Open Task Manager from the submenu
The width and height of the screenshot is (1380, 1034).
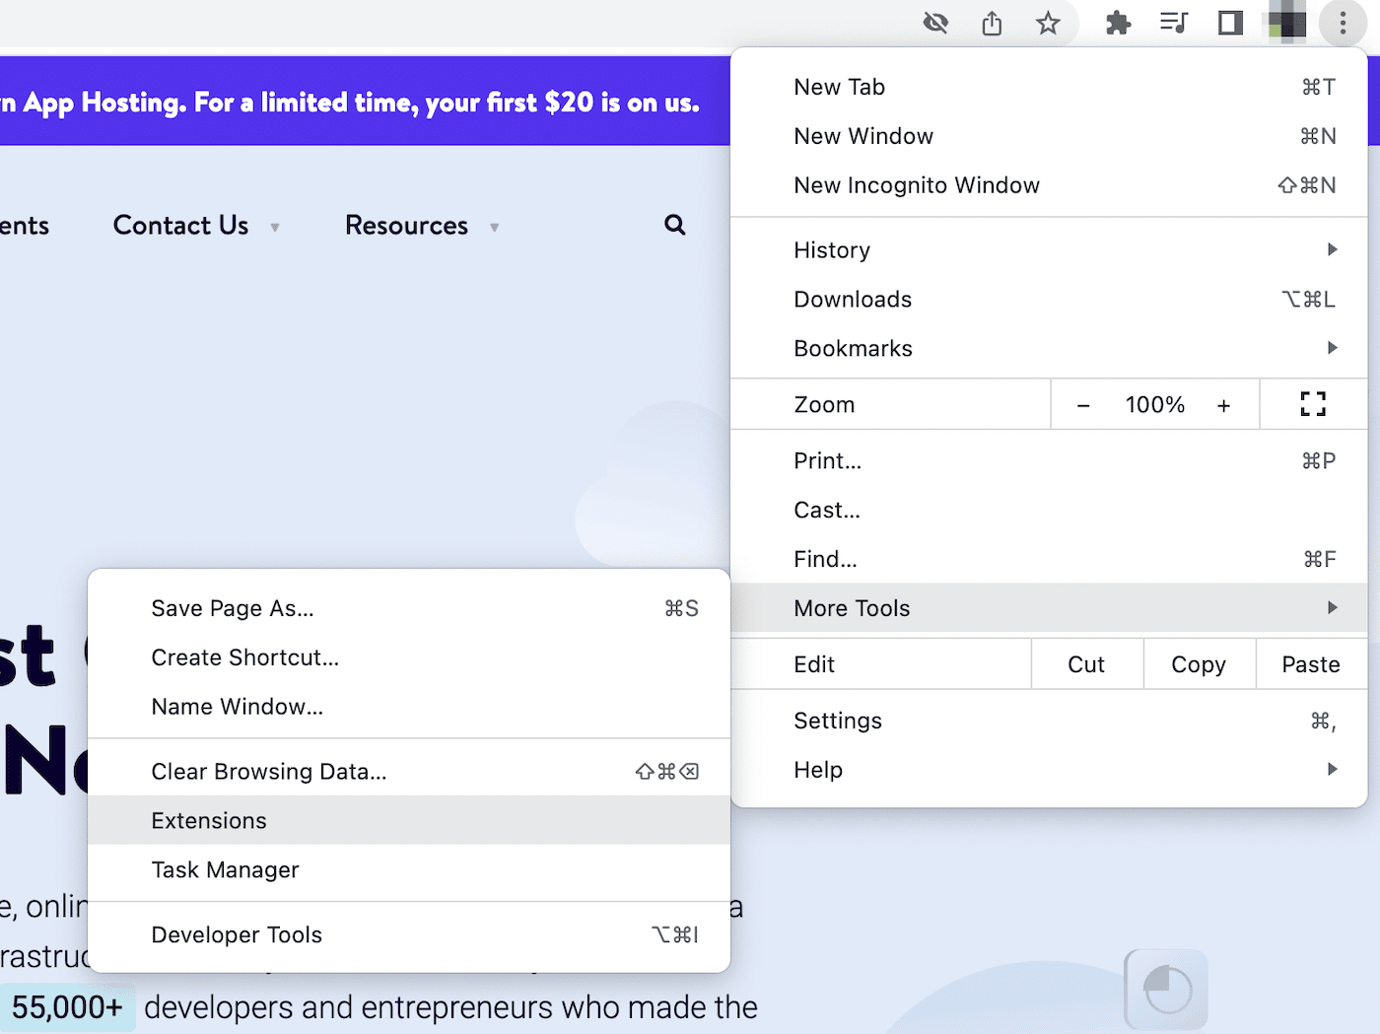pos(225,869)
